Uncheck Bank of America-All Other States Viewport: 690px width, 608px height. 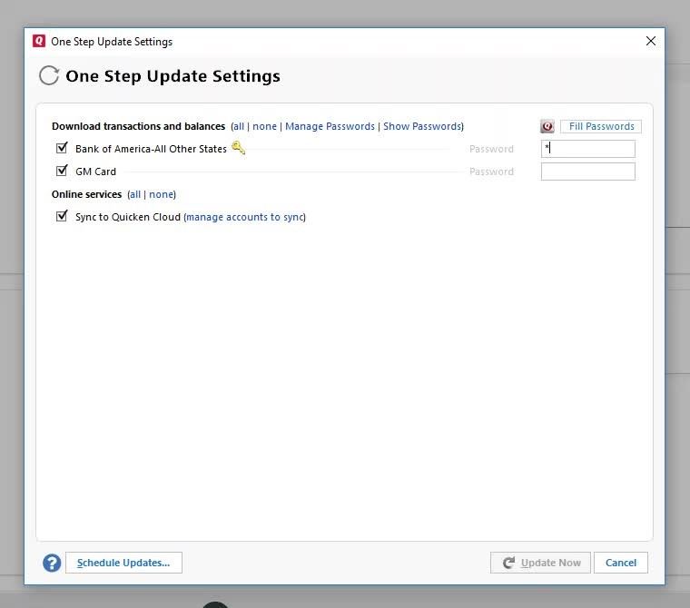tap(62, 148)
